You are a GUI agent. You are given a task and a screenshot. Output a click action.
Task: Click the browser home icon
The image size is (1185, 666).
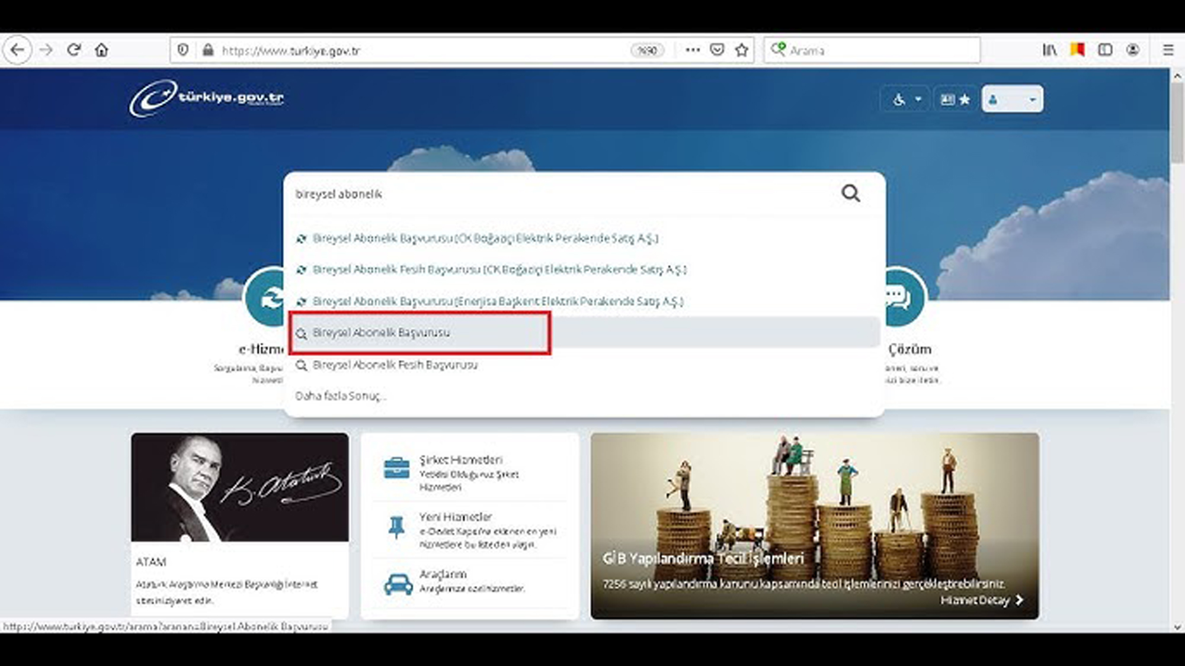[101, 50]
